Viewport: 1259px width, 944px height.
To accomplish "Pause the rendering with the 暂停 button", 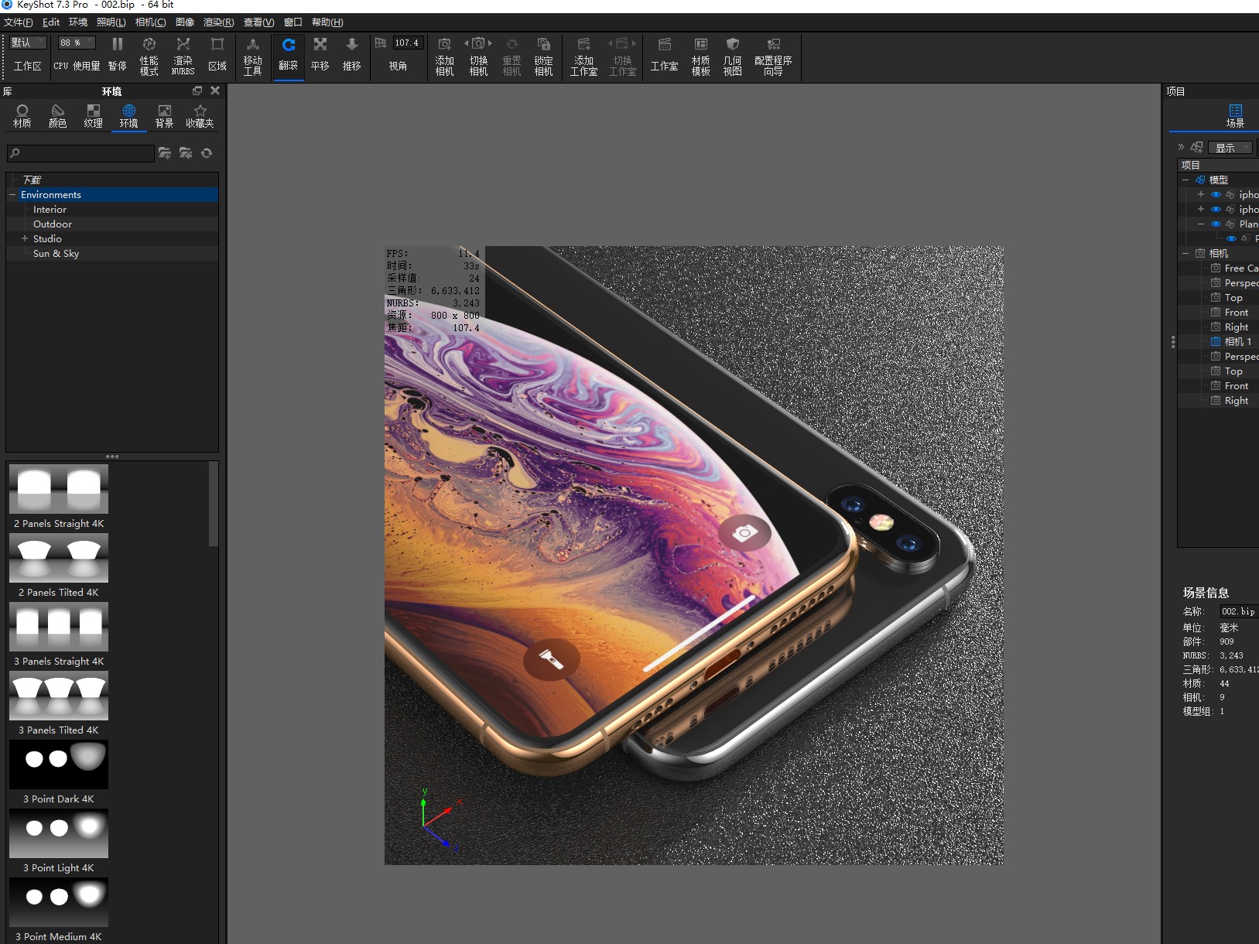I will (118, 55).
